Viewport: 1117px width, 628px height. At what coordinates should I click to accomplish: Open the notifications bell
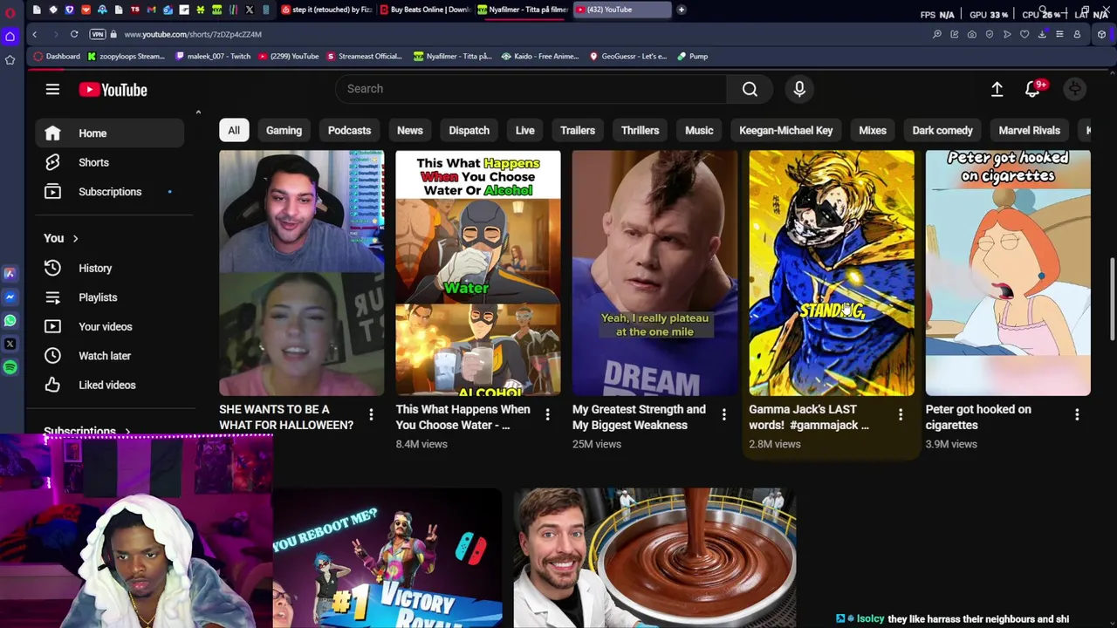click(1033, 89)
